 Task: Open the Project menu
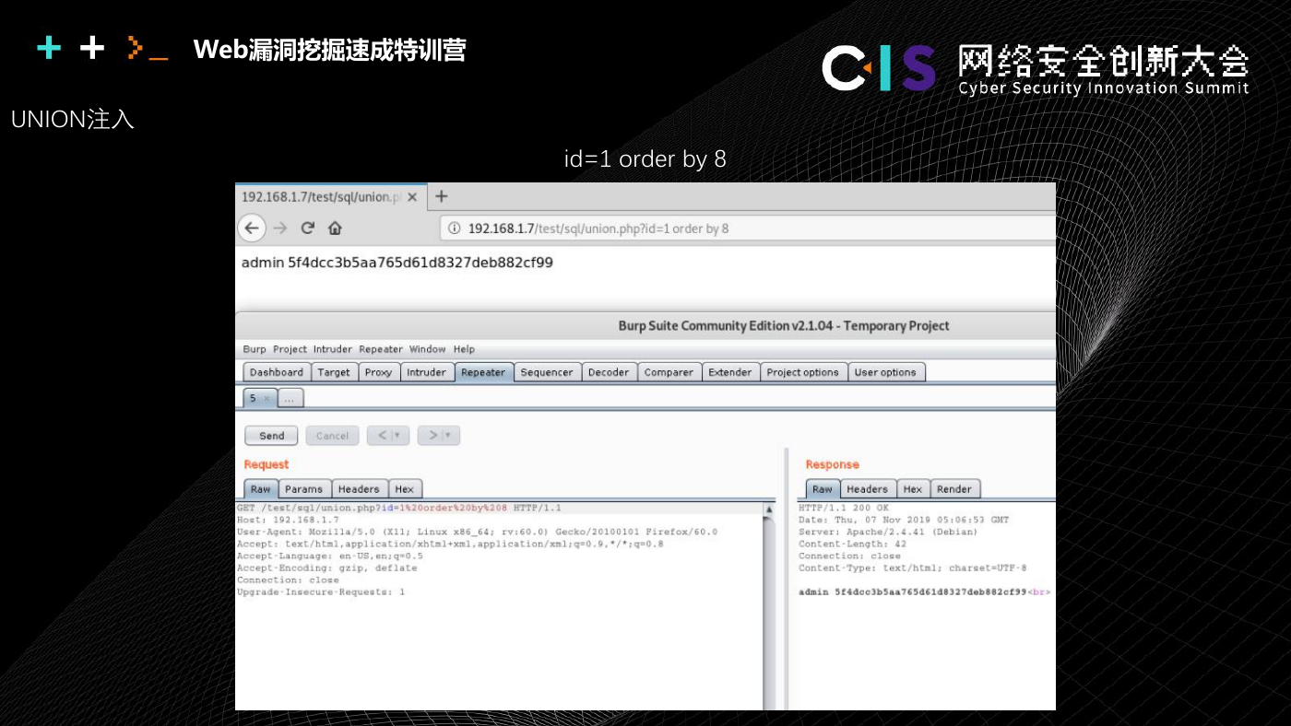[x=290, y=349]
